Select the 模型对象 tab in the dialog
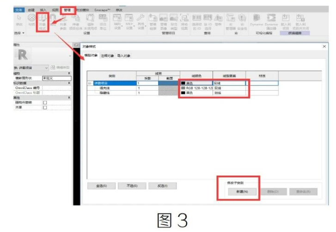 coord(91,55)
